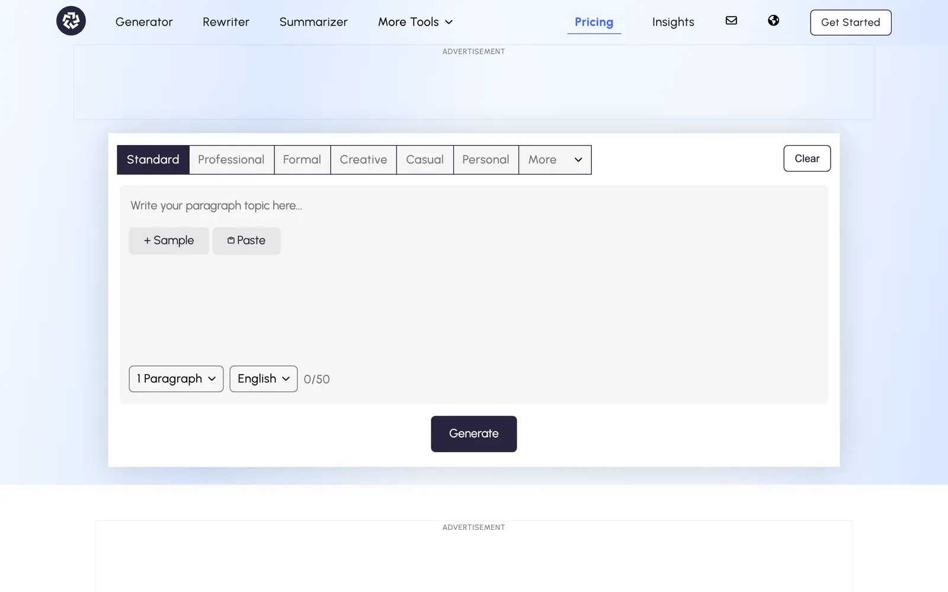Click the Get Started button
948x592 pixels.
850,22
